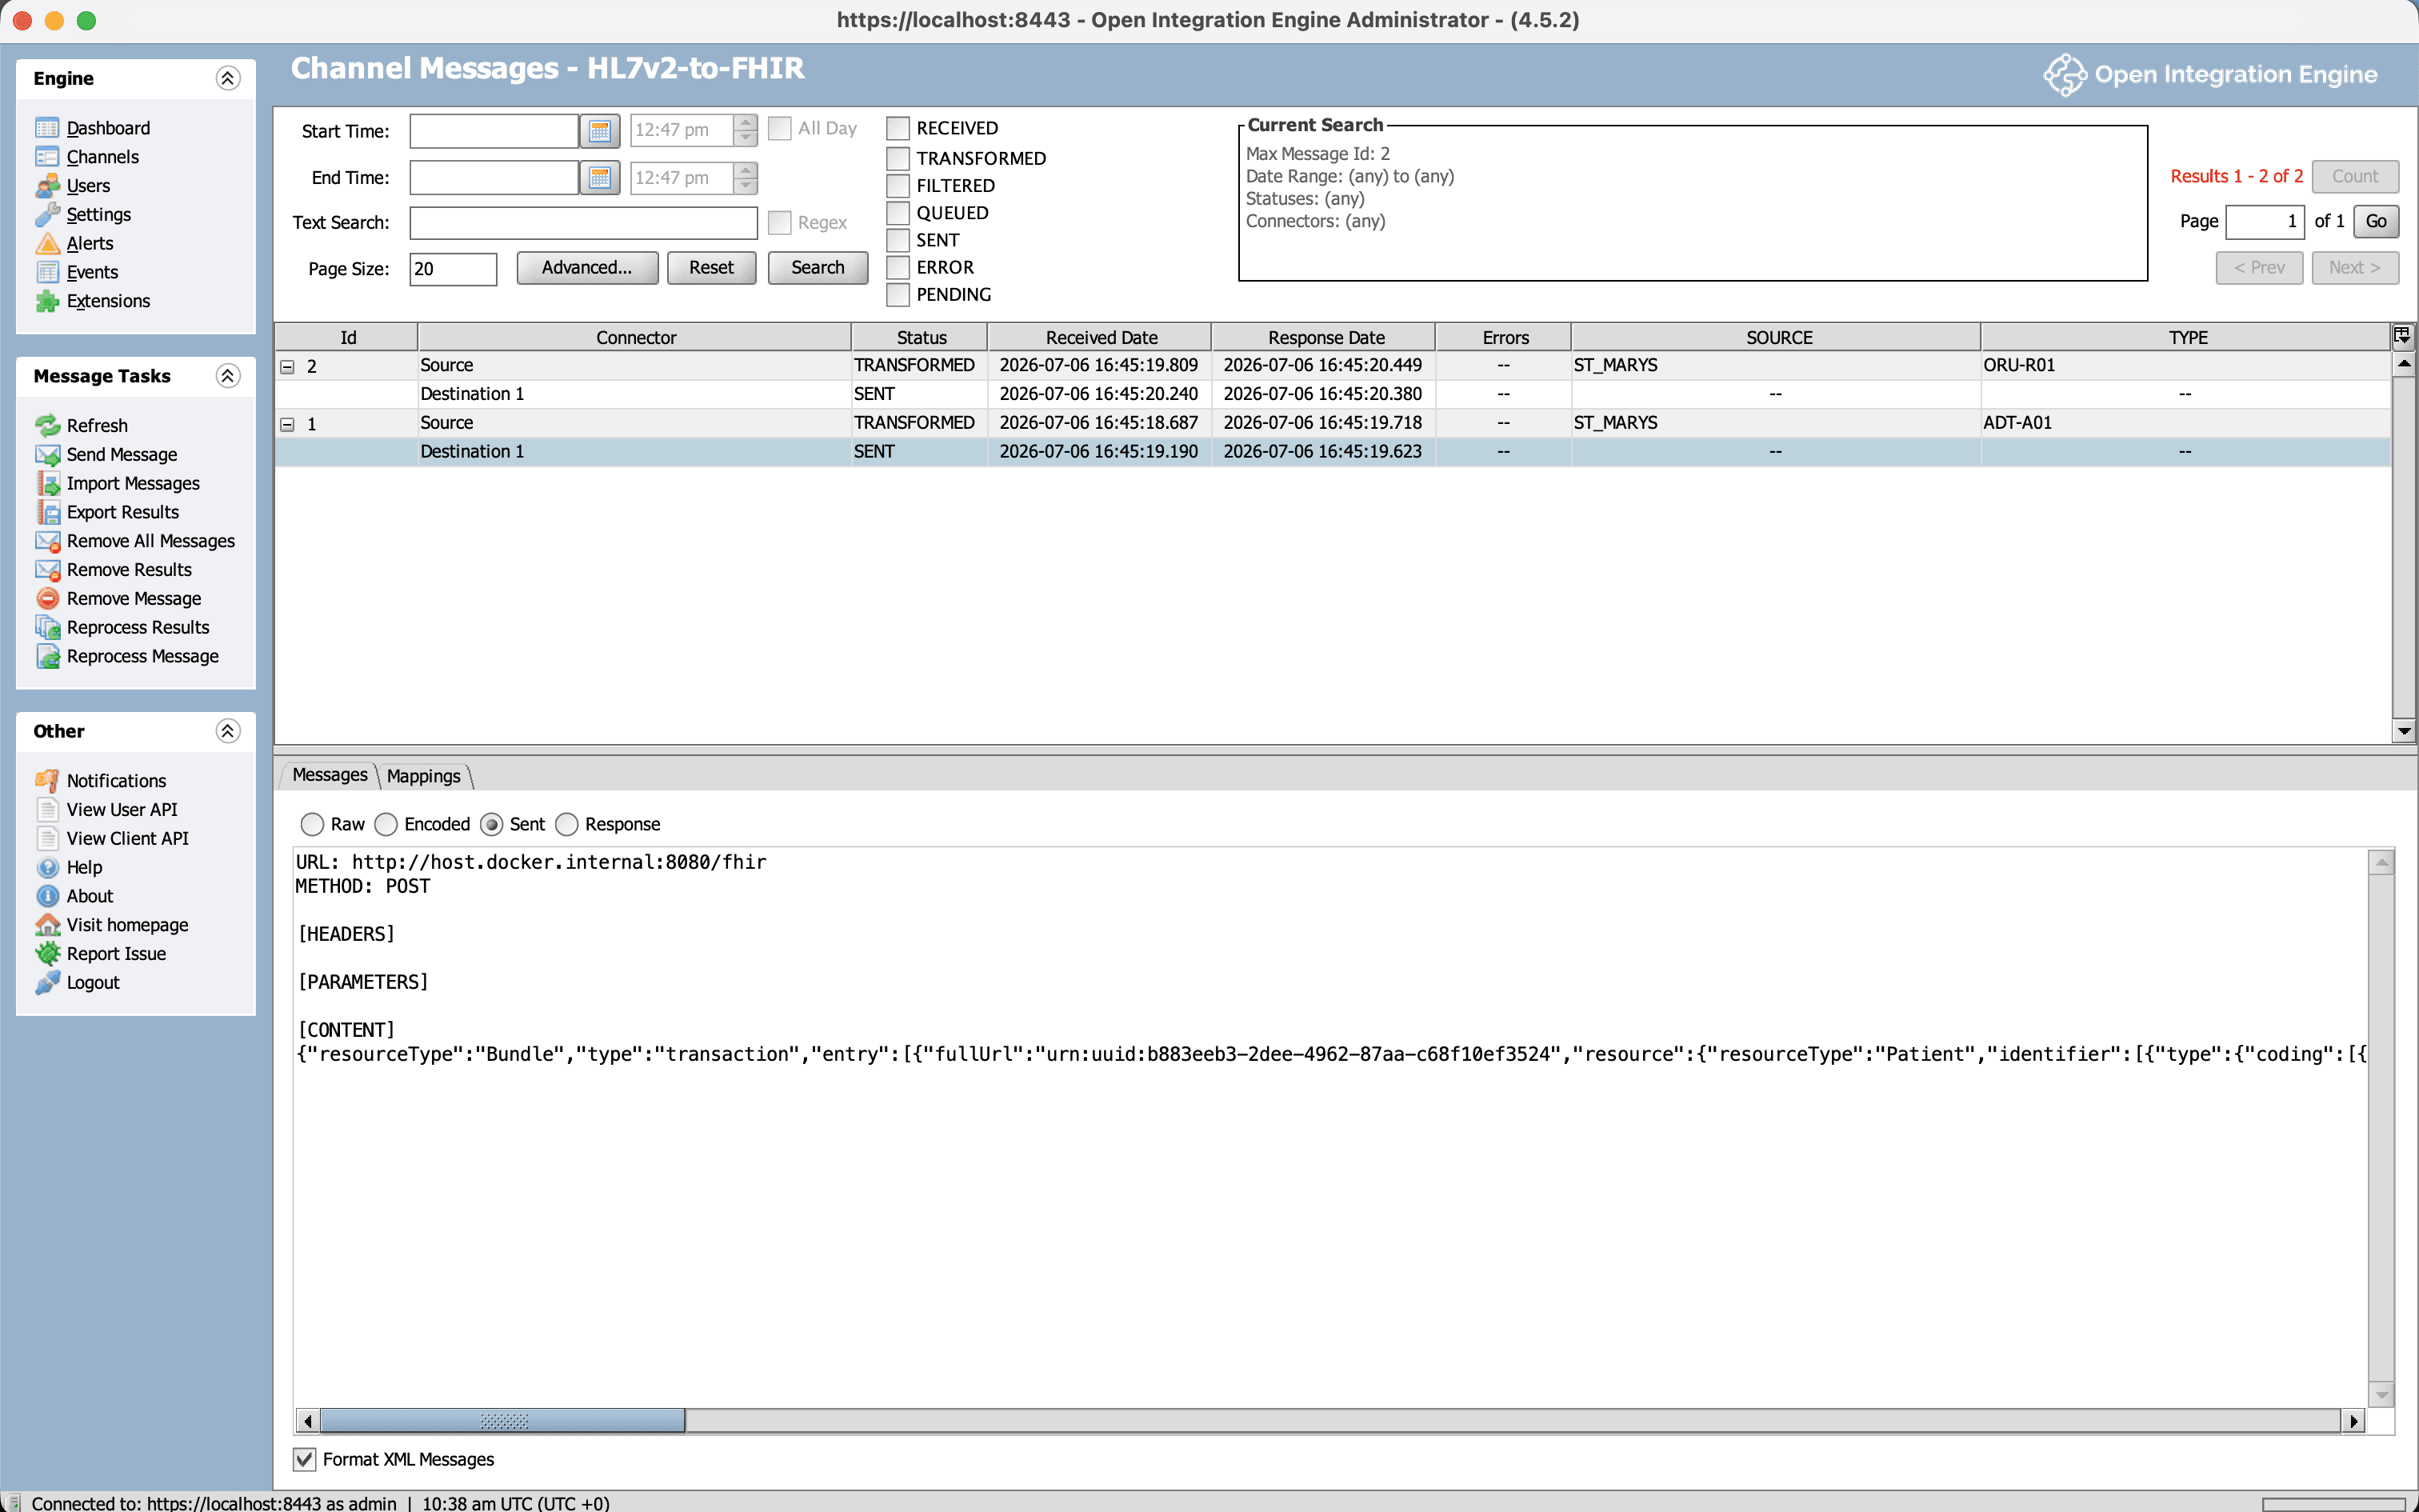The image size is (2419, 1512).
Task: Click the Remove Message icon
Action: pos(47,599)
